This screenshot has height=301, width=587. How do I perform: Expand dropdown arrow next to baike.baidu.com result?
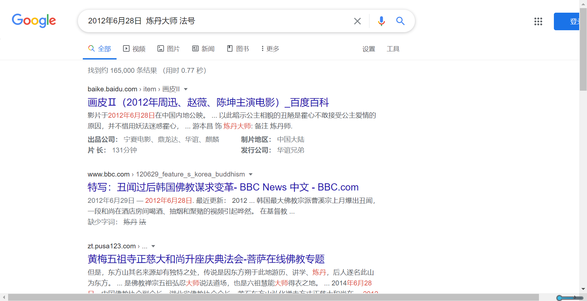[186, 89]
